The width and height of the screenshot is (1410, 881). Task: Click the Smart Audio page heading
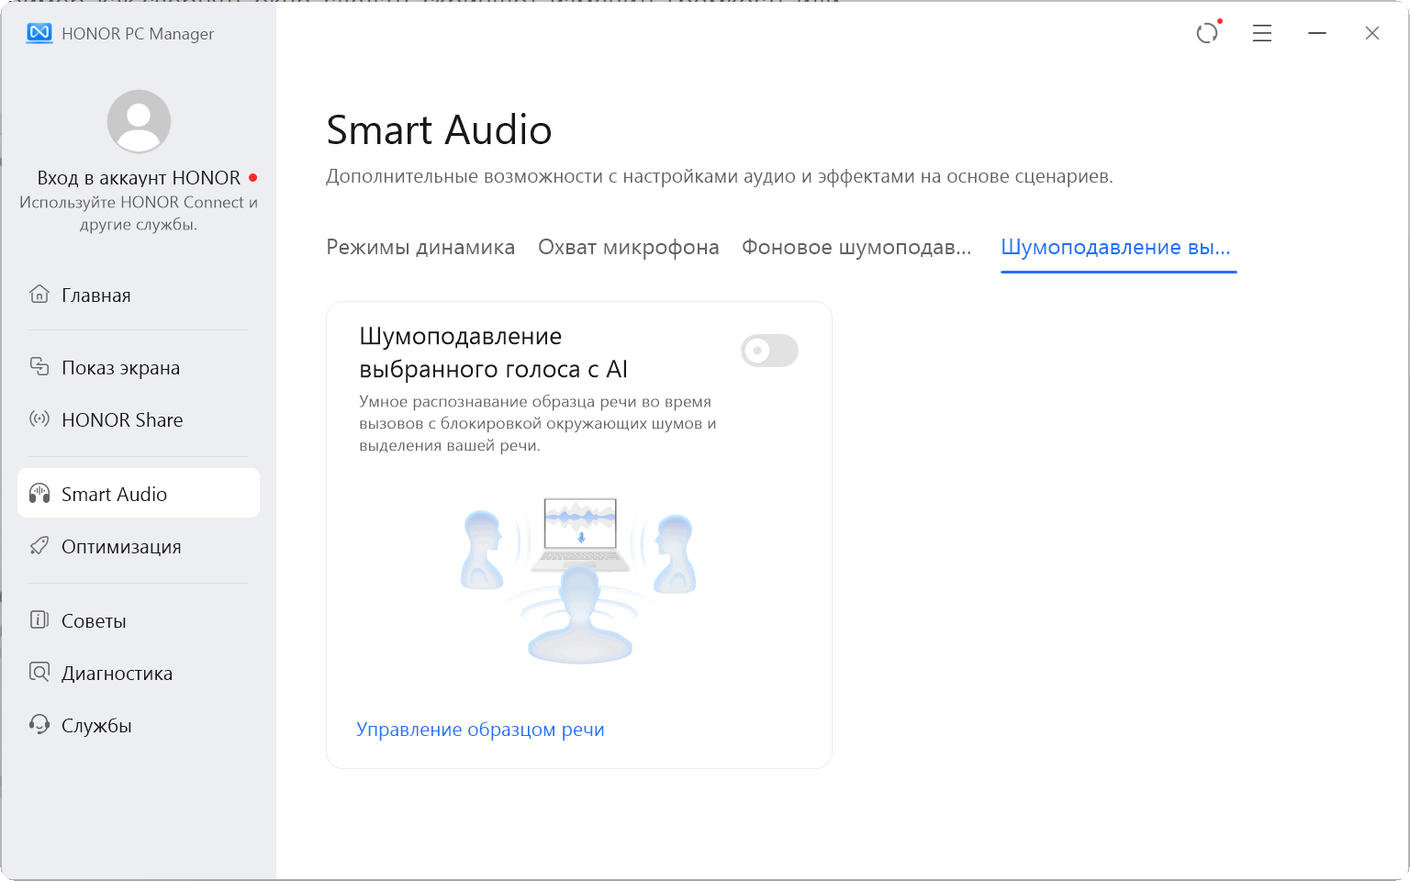[x=439, y=130]
